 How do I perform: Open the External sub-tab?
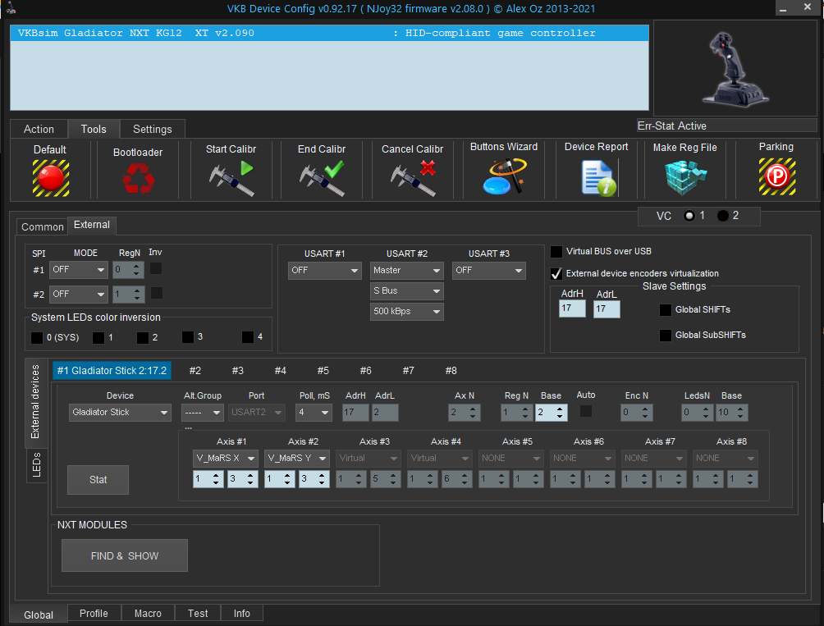coord(92,225)
